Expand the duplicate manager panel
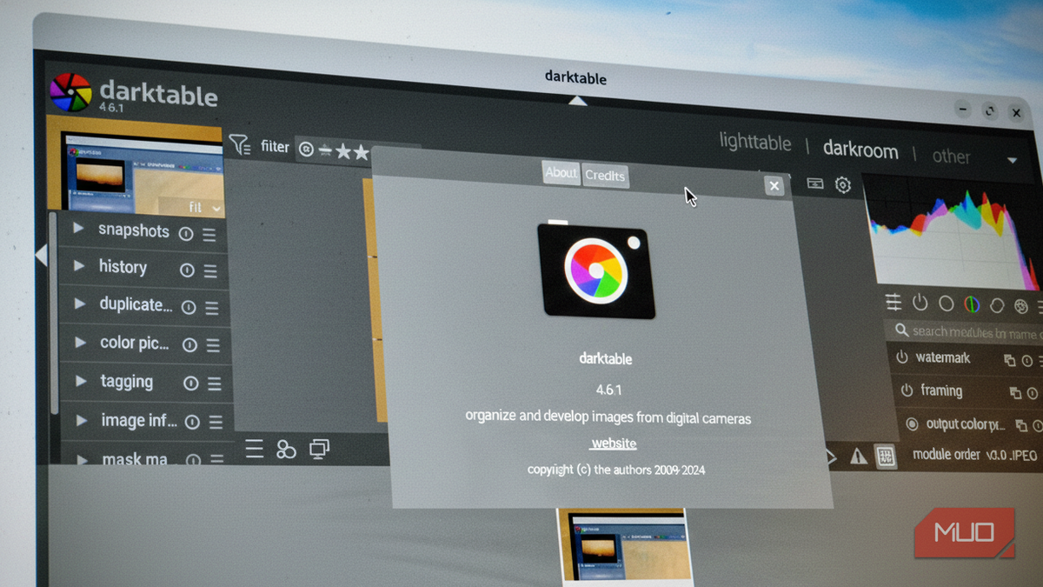This screenshot has width=1043, height=587. coord(80,304)
